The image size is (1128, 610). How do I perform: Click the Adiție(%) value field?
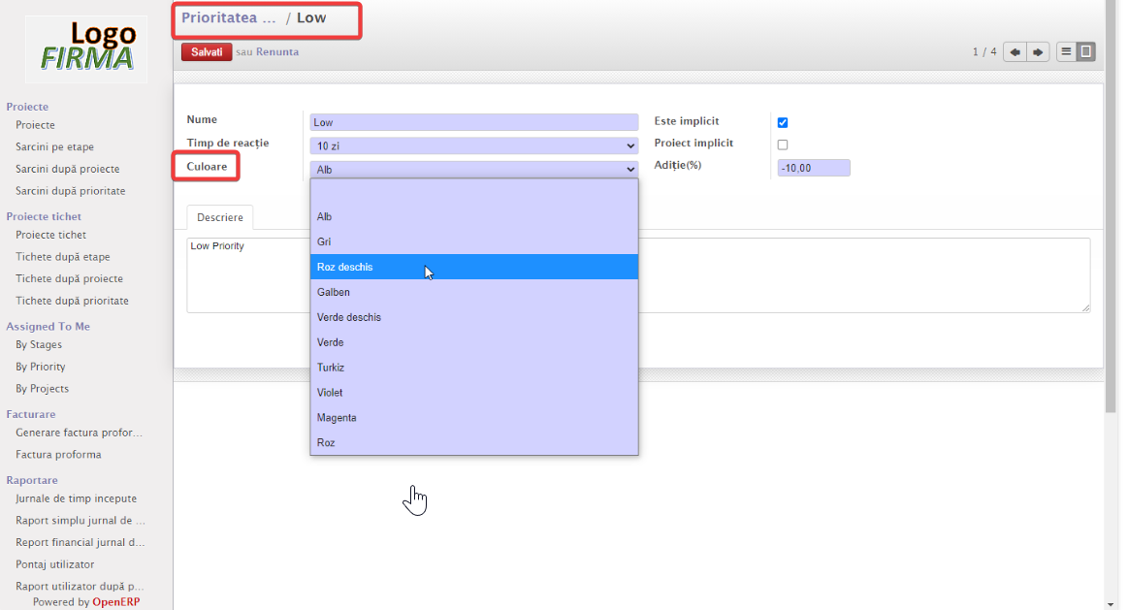(813, 168)
